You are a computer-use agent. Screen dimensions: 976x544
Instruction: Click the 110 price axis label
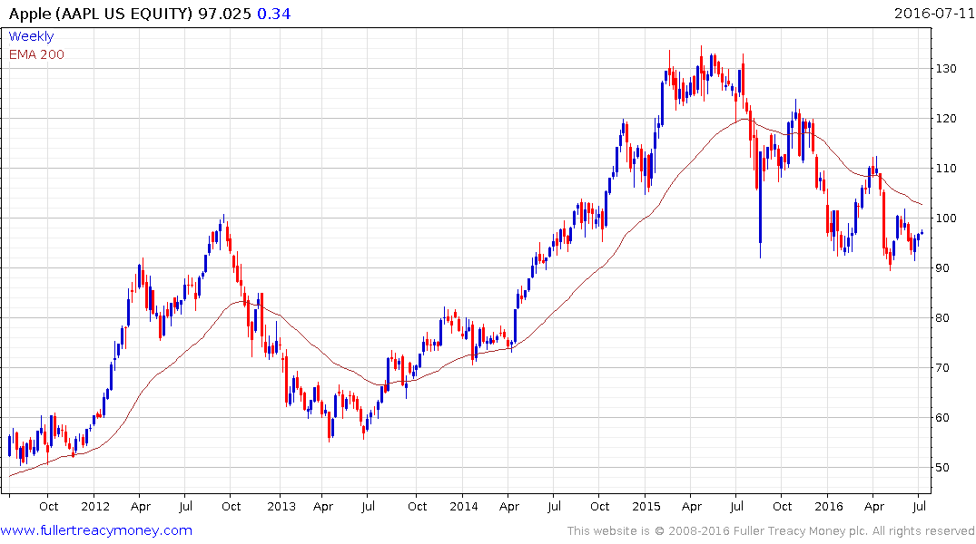click(x=946, y=168)
